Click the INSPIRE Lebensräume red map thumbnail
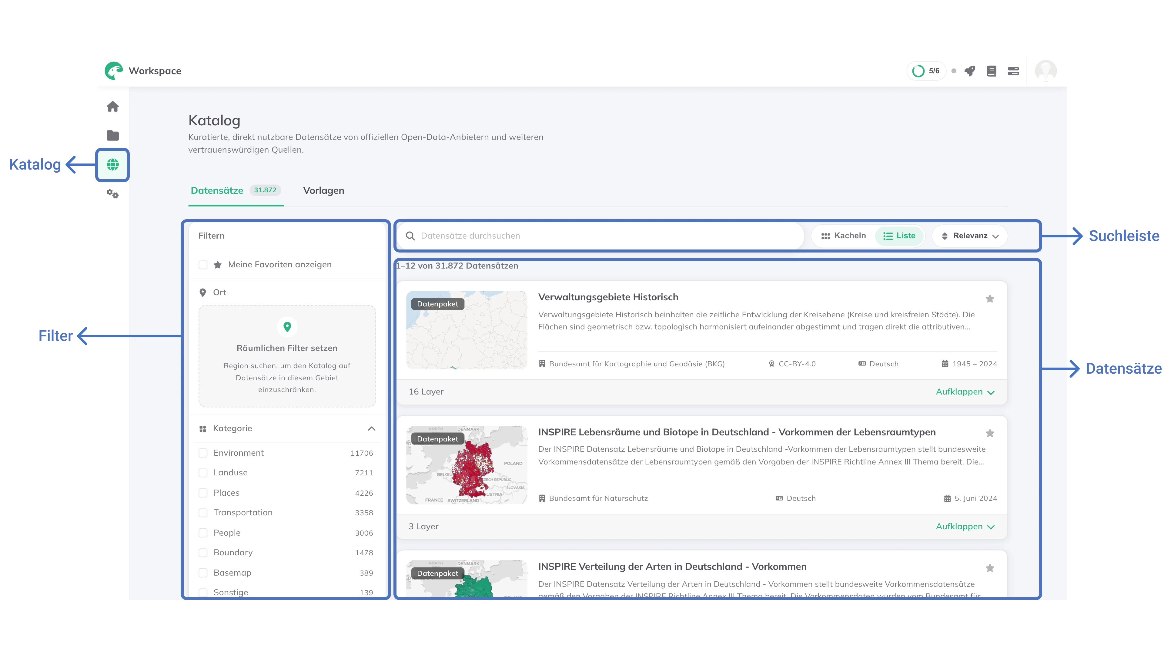The image size is (1164, 654). pos(466,465)
